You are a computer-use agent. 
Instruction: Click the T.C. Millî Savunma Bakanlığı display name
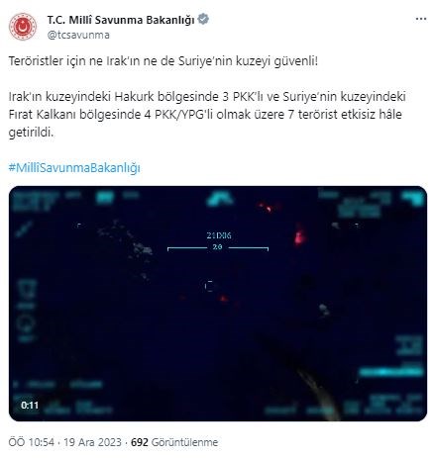(x=121, y=20)
